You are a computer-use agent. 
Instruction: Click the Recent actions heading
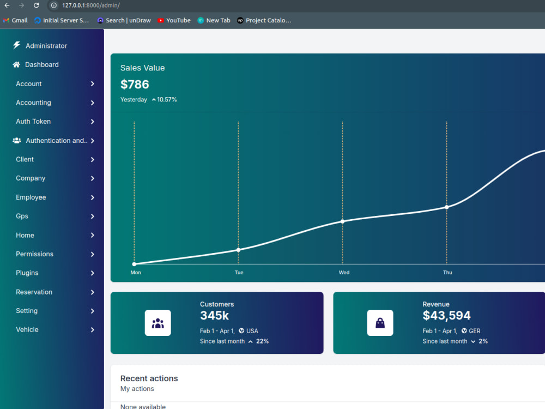coord(149,378)
